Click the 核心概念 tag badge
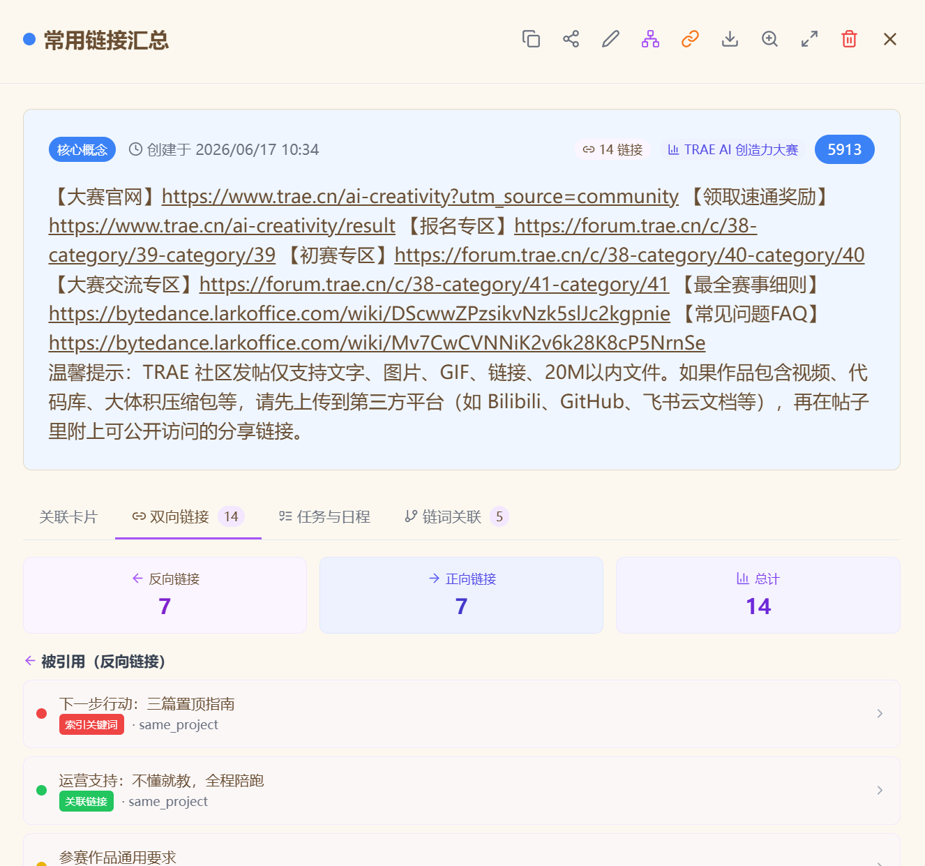This screenshot has height=866, width=925. (x=82, y=149)
